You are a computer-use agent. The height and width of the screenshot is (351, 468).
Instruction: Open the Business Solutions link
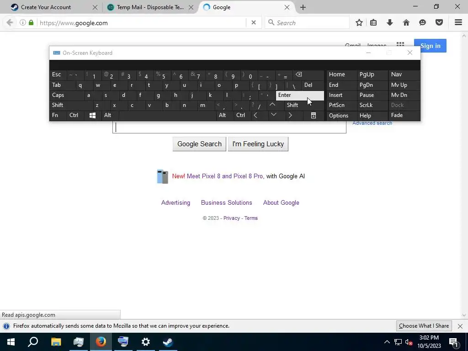click(x=227, y=202)
